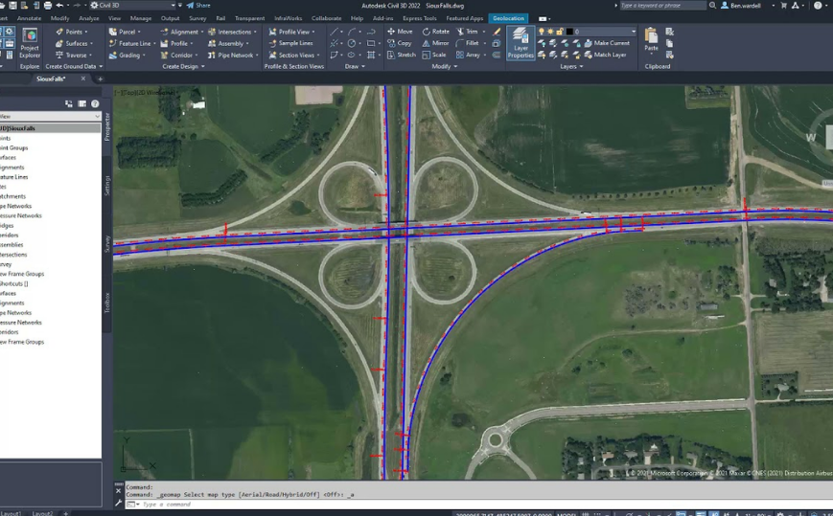This screenshot has width=833, height=516.
Task: Pick the Scale tool
Action: coord(434,55)
